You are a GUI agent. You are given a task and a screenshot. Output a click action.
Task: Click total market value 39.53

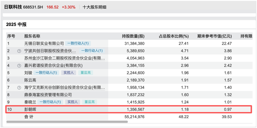coord(227,117)
